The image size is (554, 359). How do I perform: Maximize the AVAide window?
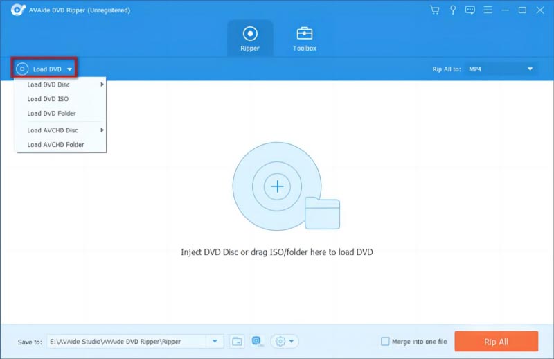pyautogui.click(x=522, y=10)
